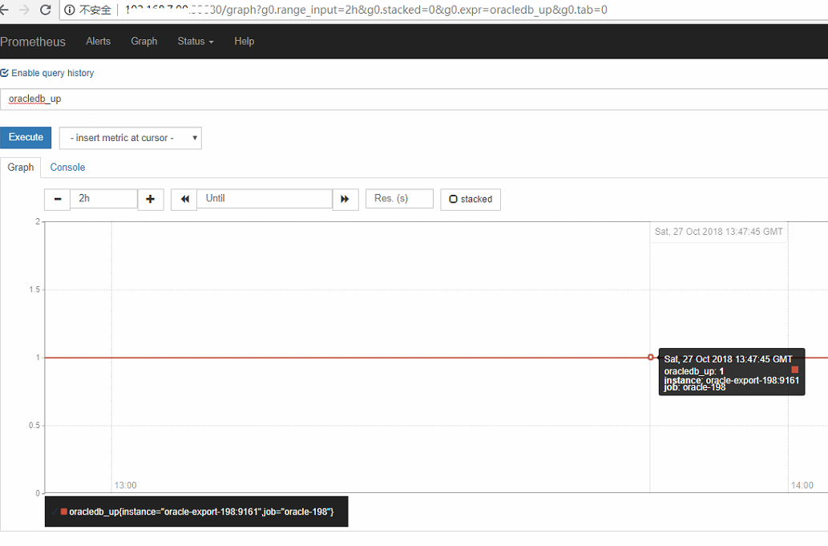The height and width of the screenshot is (546, 828).
Task: Go to the Alerts page
Action: tap(99, 41)
